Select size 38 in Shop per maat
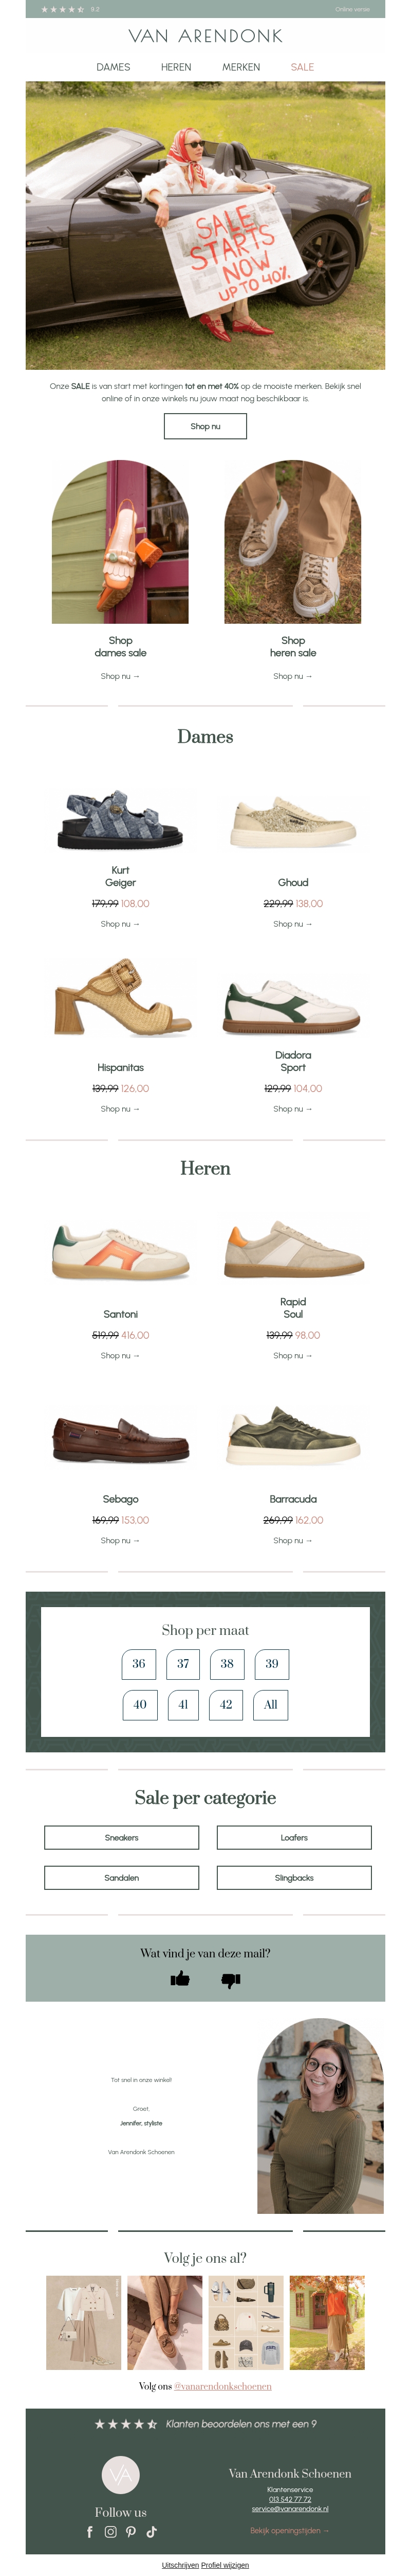411x2576 pixels. coord(227,1664)
